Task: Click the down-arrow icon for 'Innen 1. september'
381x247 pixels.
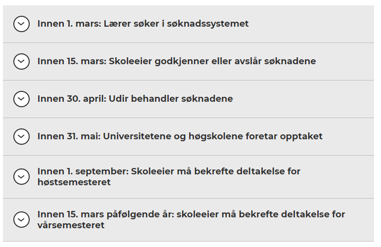Action: point(21,176)
